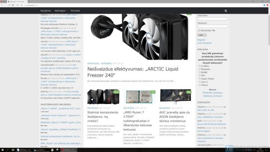Screen dimensions: 270x152
Task: Open the taskbar search icon
Action: pyautogui.click(x=7, y=150)
